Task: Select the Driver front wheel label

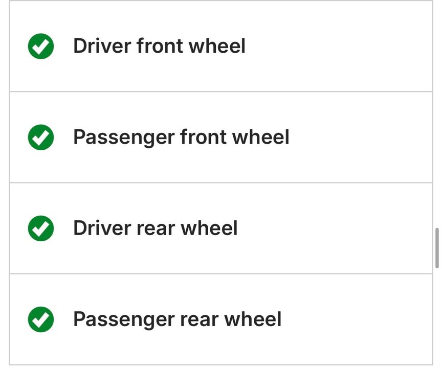Action: [x=159, y=46]
